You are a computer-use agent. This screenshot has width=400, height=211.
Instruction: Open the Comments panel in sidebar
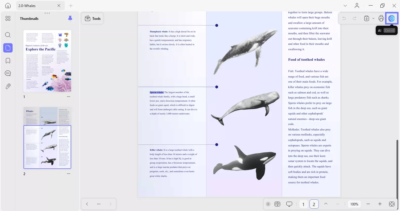click(8, 74)
